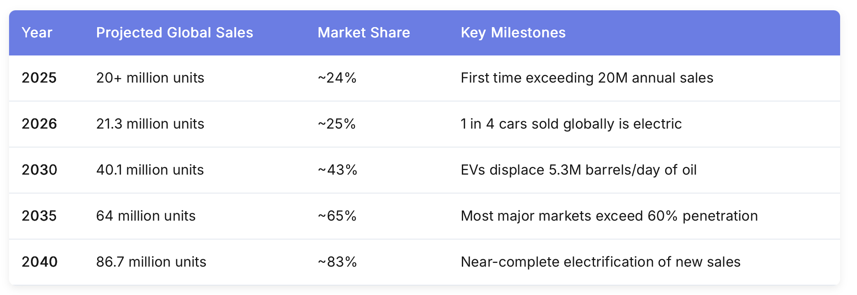This screenshot has width=857, height=295.
Task: Select the 2040 year cell
Action: click(40, 262)
